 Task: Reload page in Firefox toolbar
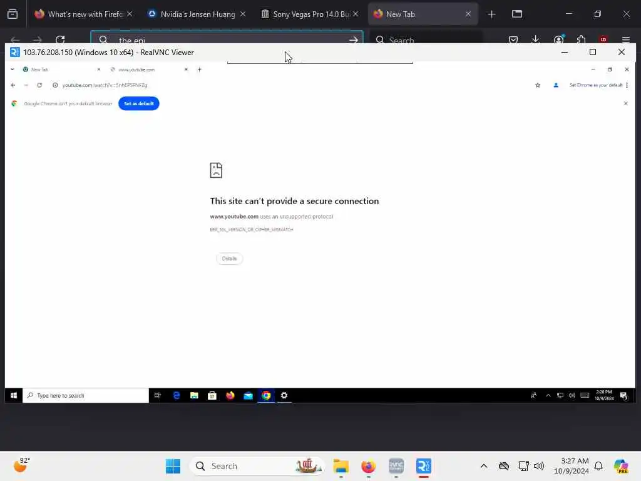(60, 39)
